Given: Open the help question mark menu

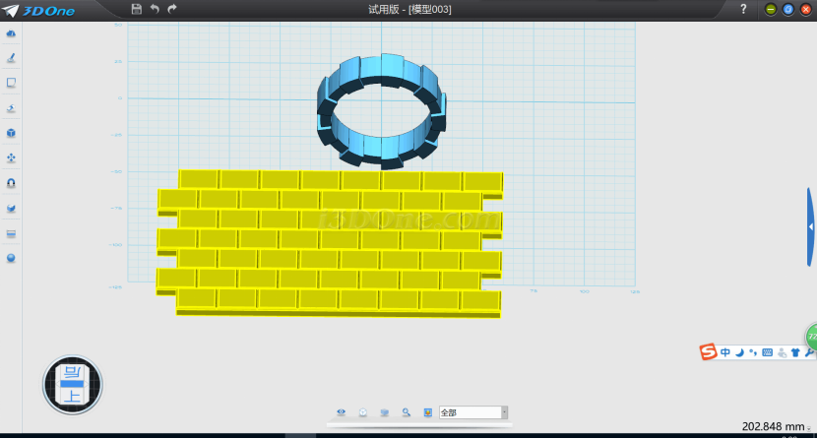Looking at the screenshot, I should (743, 9).
